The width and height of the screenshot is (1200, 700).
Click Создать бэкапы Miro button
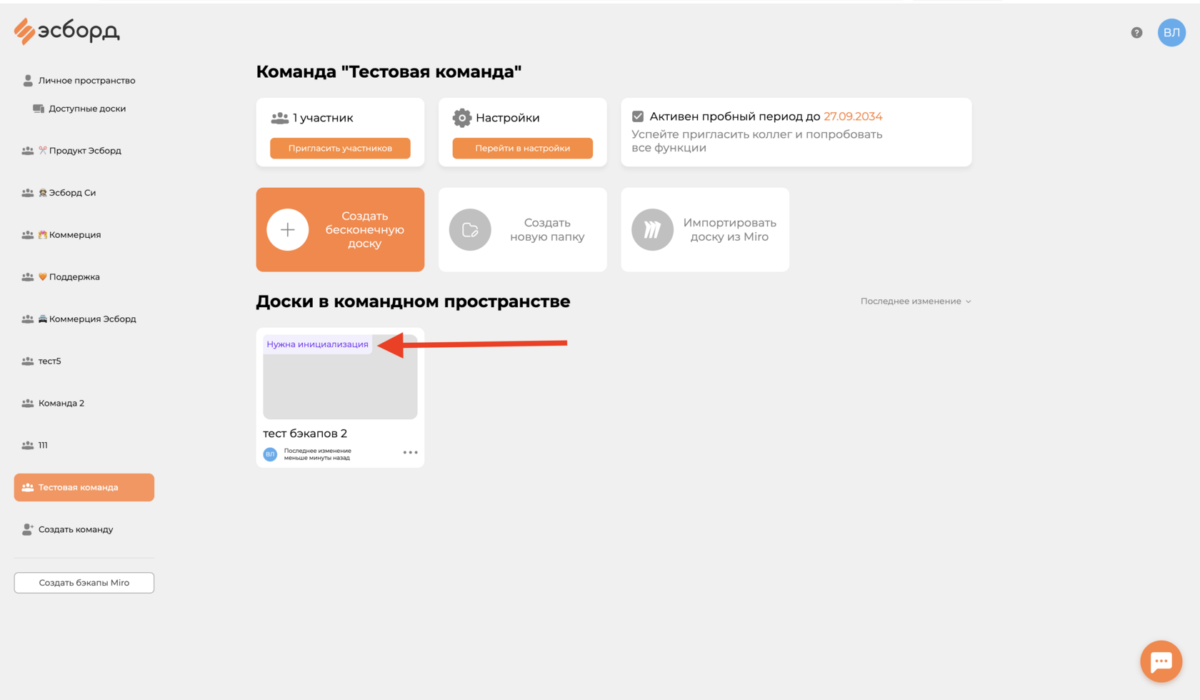pyautogui.click(x=84, y=583)
